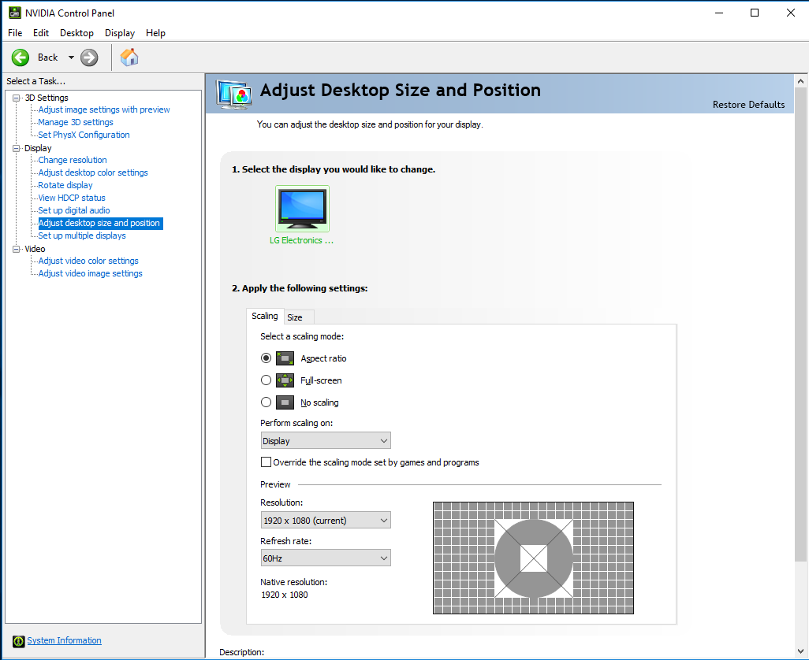Image resolution: width=809 pixels, height=660 pixels.
Task: Open the Desktop menu
Action: (76, 33)
